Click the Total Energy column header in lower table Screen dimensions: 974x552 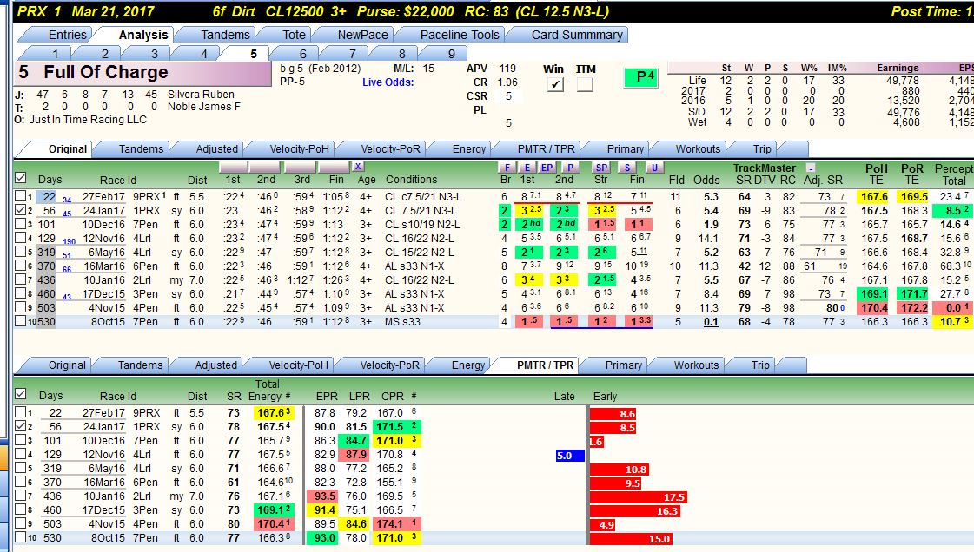(267, 390)
